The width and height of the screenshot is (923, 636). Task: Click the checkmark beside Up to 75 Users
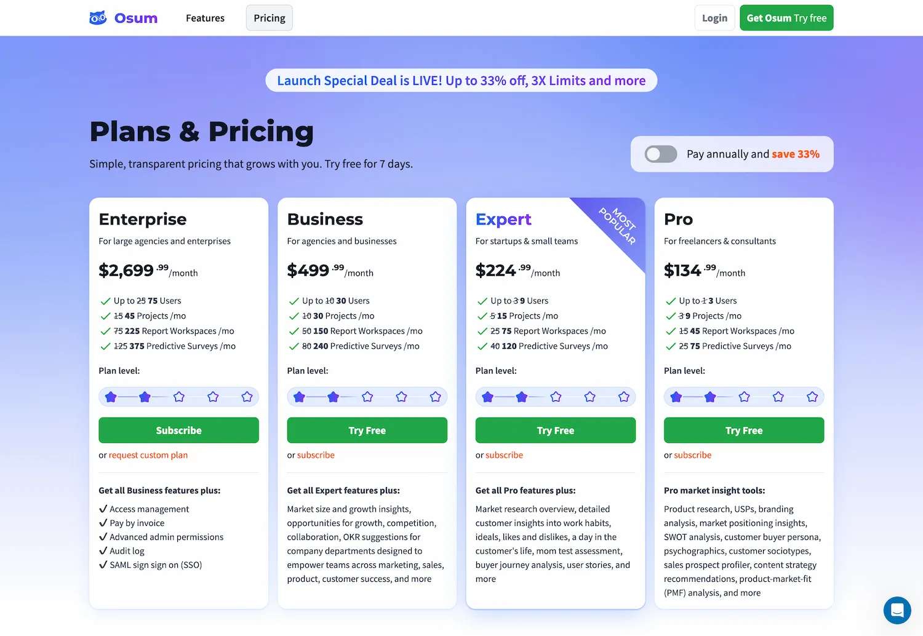105,301
